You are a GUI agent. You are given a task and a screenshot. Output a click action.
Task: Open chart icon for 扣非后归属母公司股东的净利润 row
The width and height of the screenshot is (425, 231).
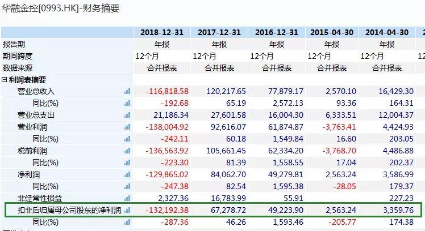[x=127, y=210]
